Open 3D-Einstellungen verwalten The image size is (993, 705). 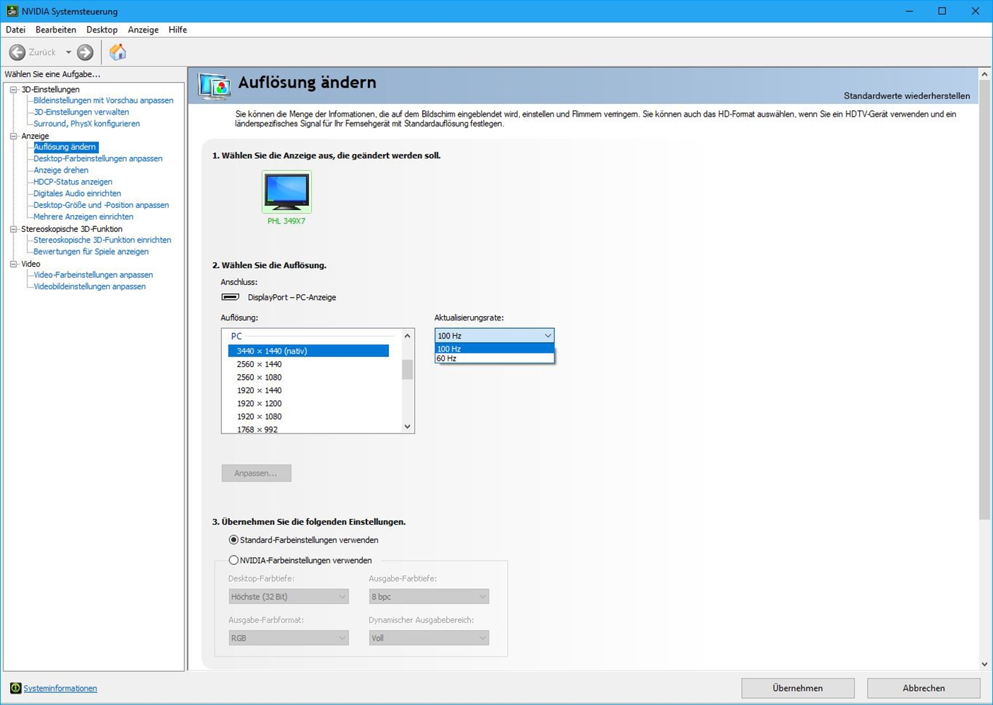pyautogui.click(x=81, y=112)
